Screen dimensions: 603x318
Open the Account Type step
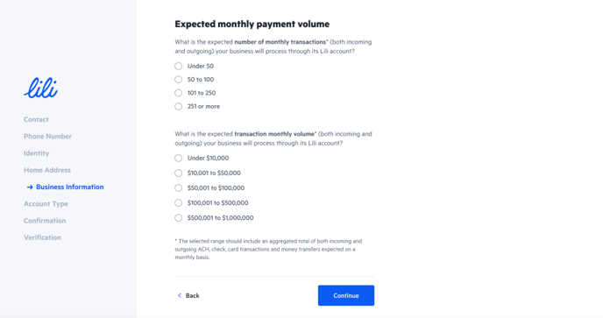46,204
